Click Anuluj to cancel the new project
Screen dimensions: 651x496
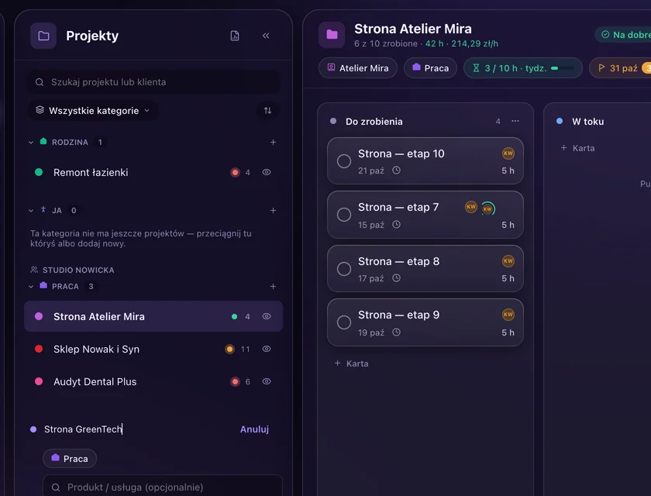[254, 429]
